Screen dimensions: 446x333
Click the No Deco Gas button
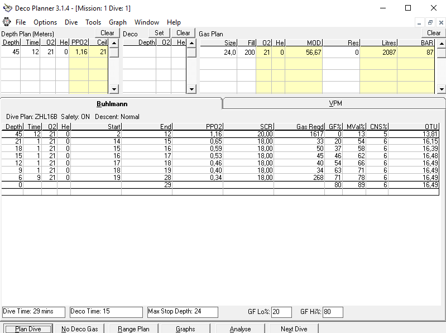(x=79, y=329)
